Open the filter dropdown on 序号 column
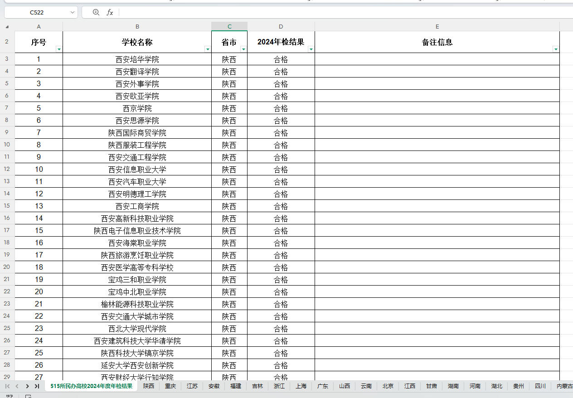The width and height of the screenshot is (573, 398). click(59, 49)
